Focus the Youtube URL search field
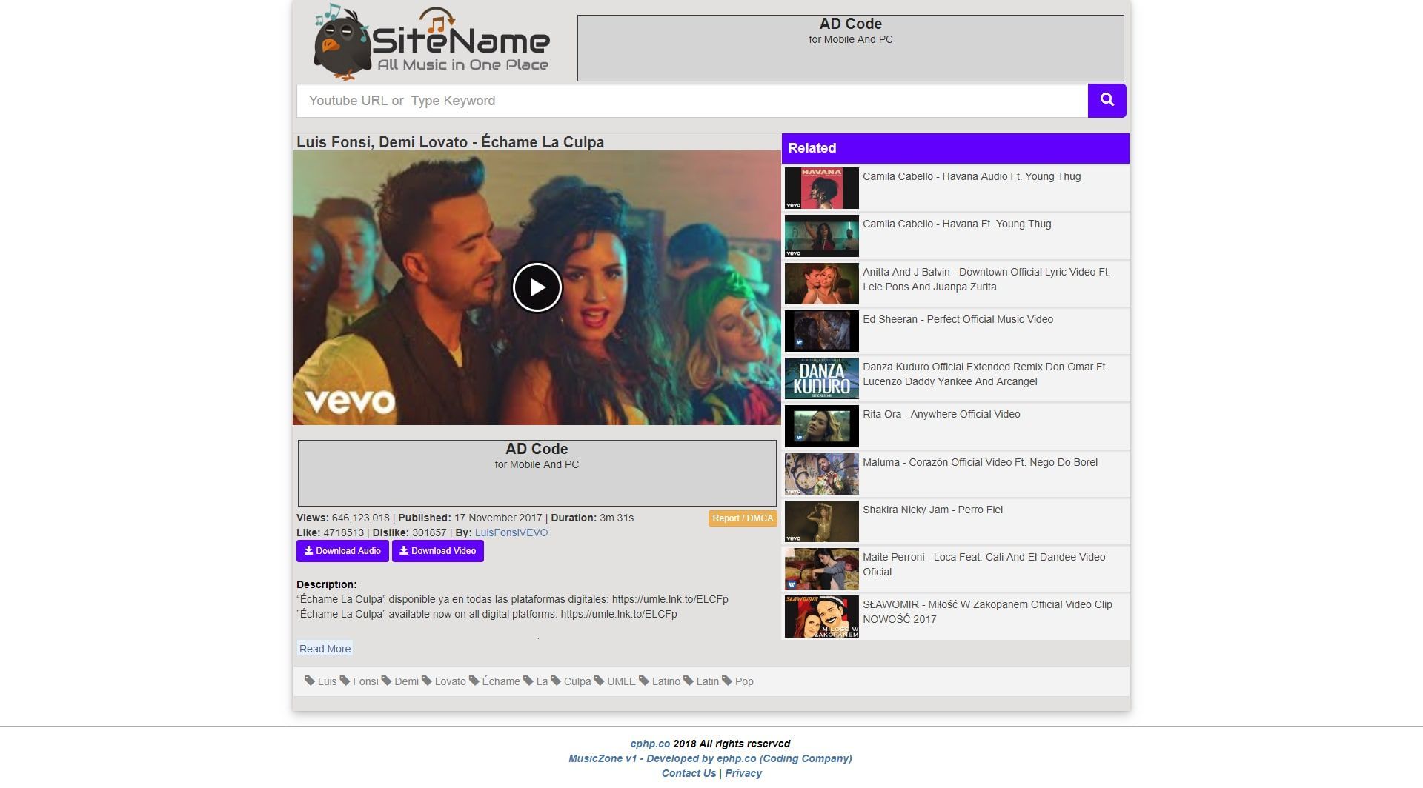This screenshot has width=1423, height=788. click(691, 101)
